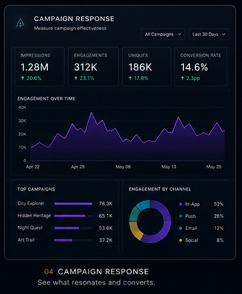Click the Night Quest progress bar

[73, 228]
